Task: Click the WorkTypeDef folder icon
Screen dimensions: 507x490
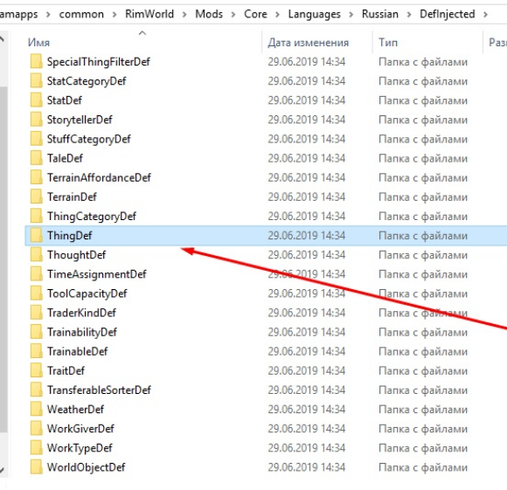Action: 36,448
